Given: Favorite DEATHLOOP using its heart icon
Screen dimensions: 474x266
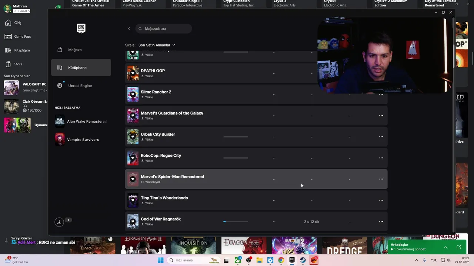Looking at the screenshot, I should pyautogui.click(x=133, y=73).
